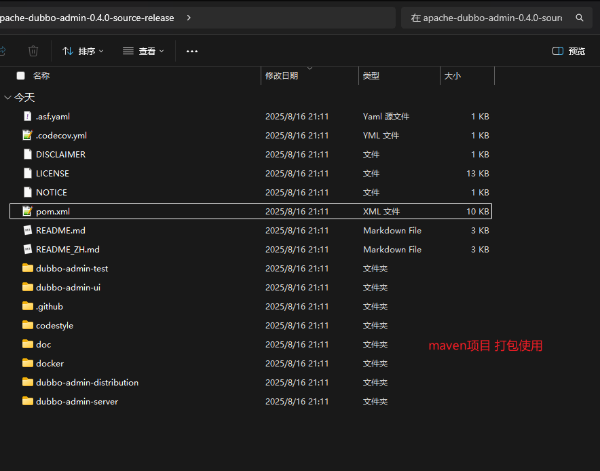Click the dubbo-admin-ui folder icon
This screenshot has width=600, height=471.
pos(28,287)
